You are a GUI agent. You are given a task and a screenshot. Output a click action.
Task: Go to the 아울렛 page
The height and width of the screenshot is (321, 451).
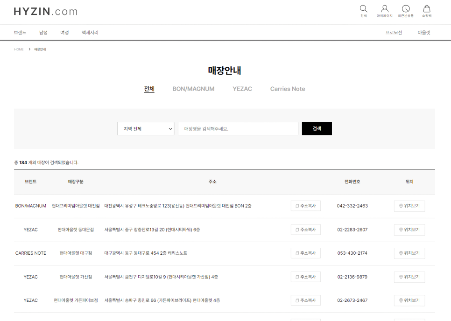(423, 33)
